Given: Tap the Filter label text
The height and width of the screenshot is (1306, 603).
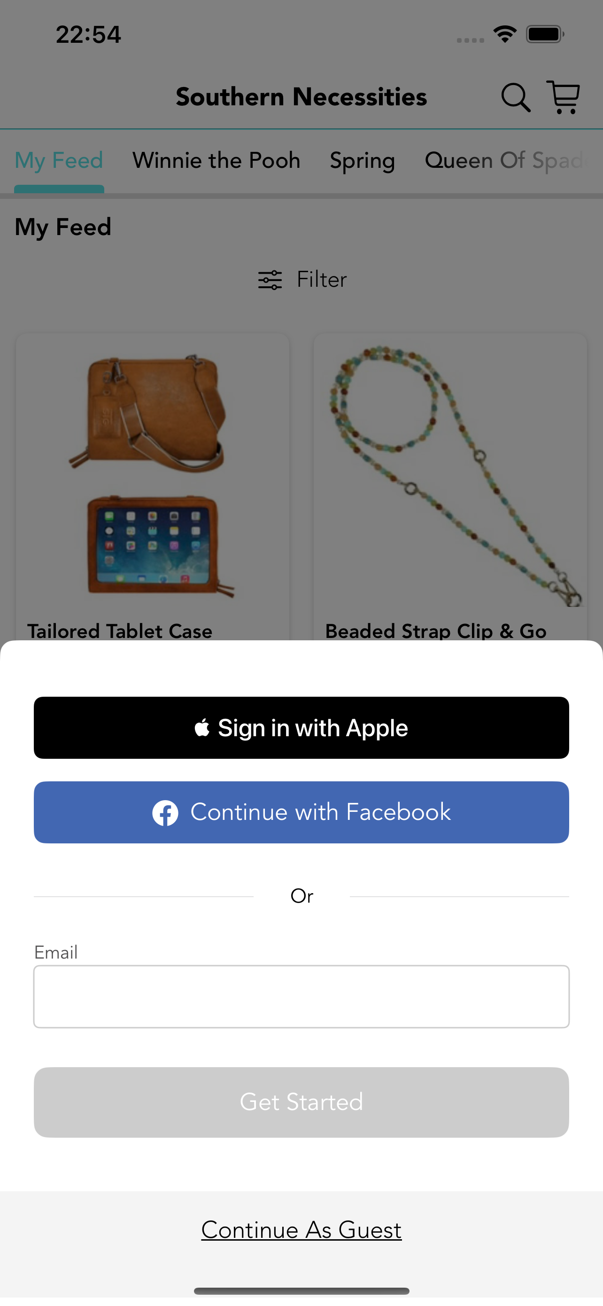Looking at the screenshot, I should pyautogui.click(x=322, y=280).
